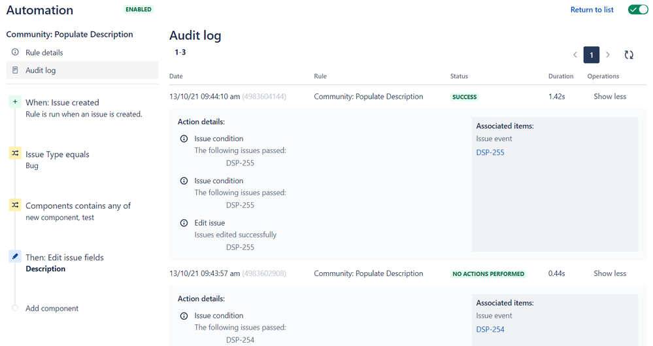Click the info icon next to Edit issue
Viewport: 653px width, 346px height.
point(184,223)
